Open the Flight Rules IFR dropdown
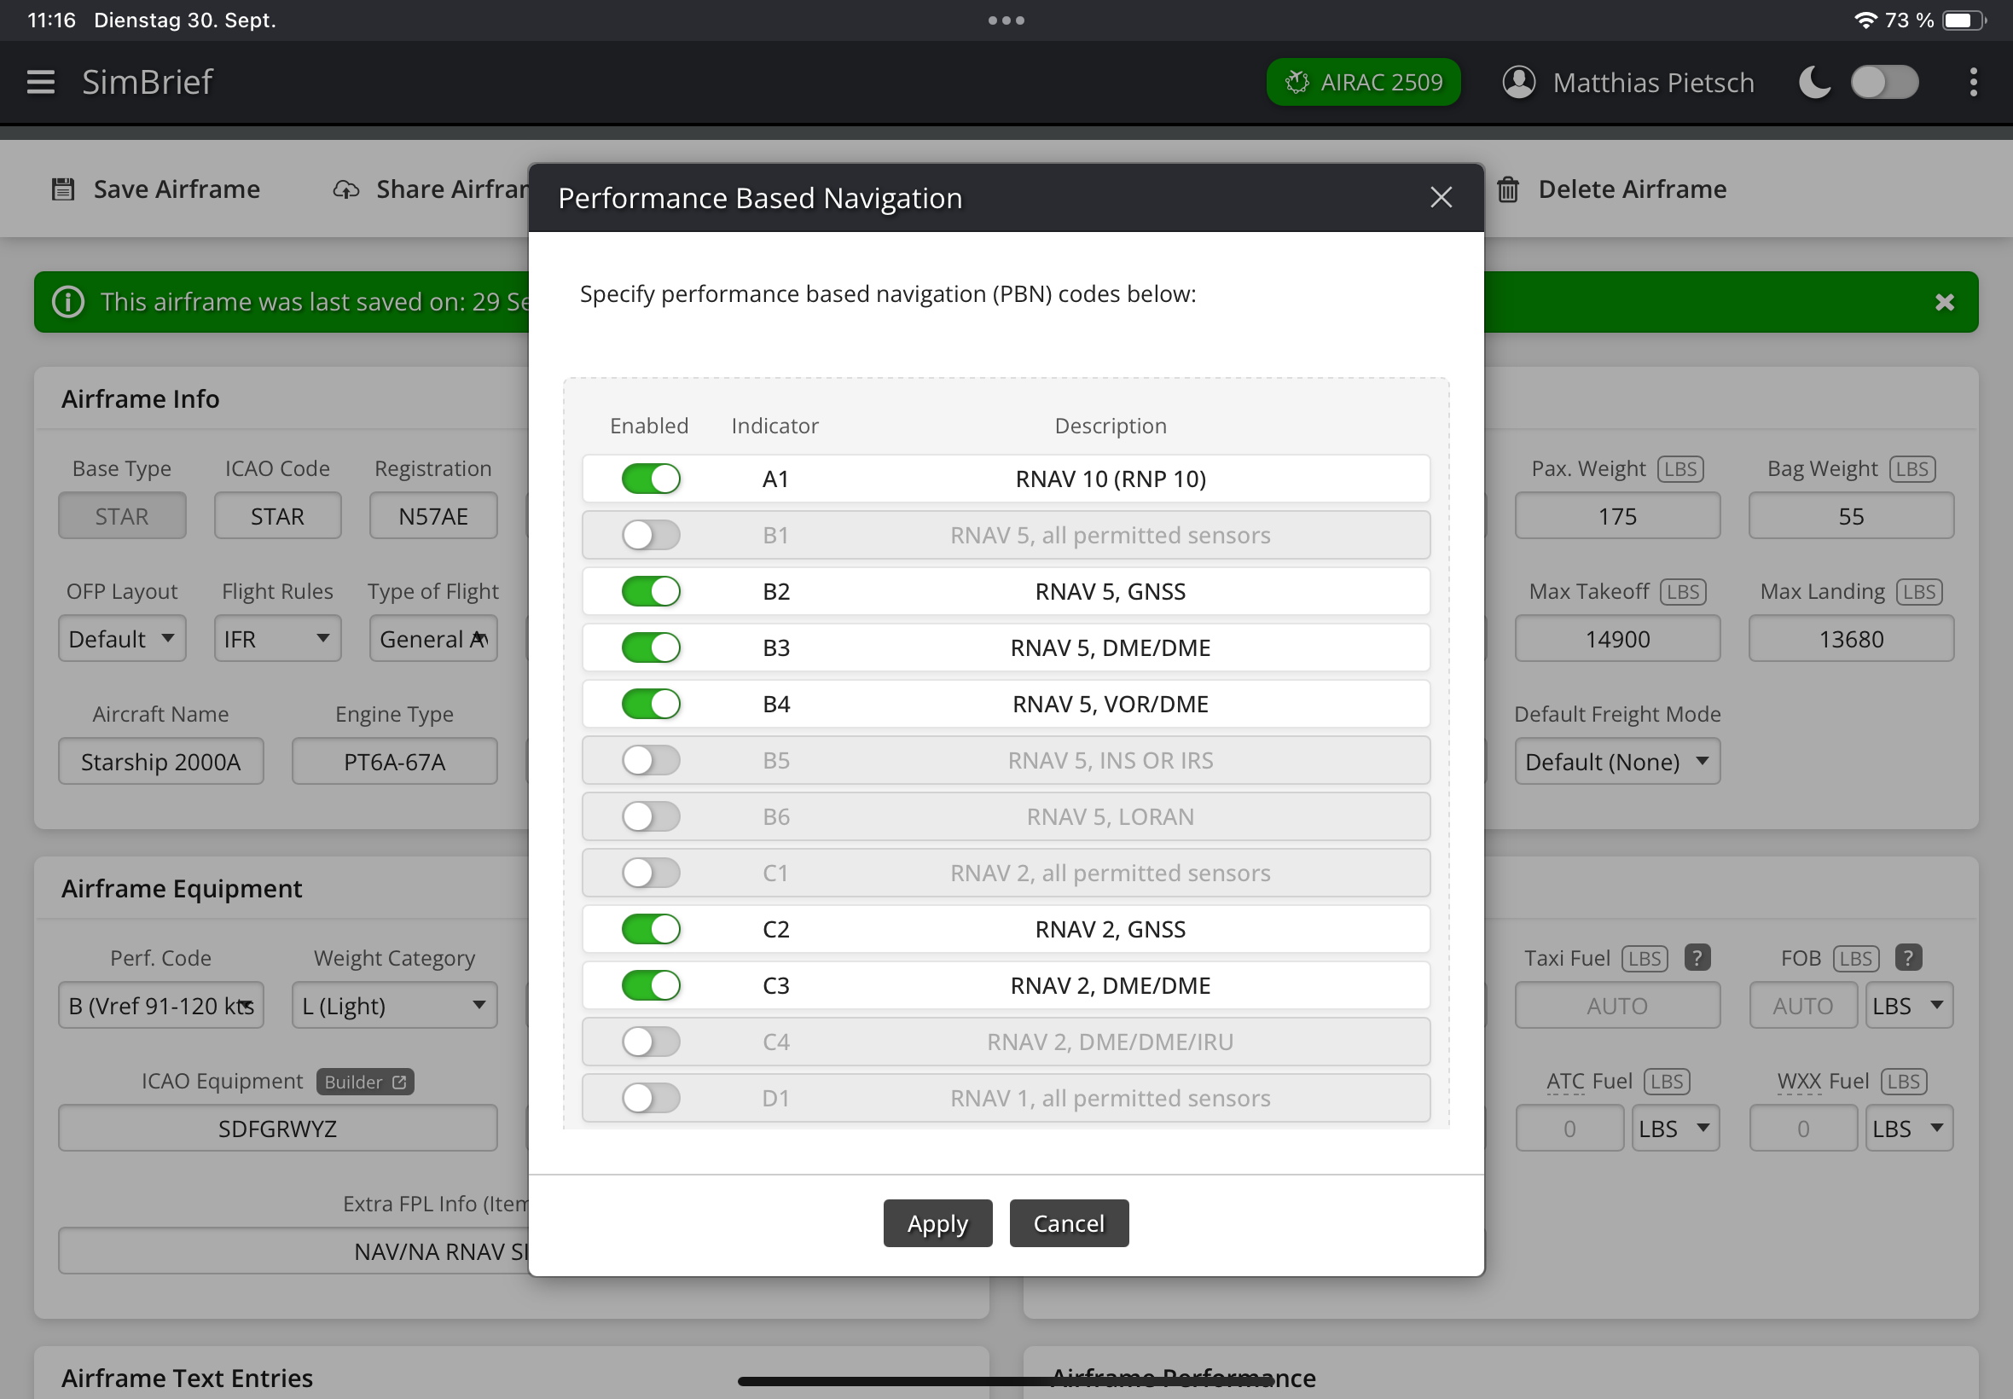 click(277, 639)
